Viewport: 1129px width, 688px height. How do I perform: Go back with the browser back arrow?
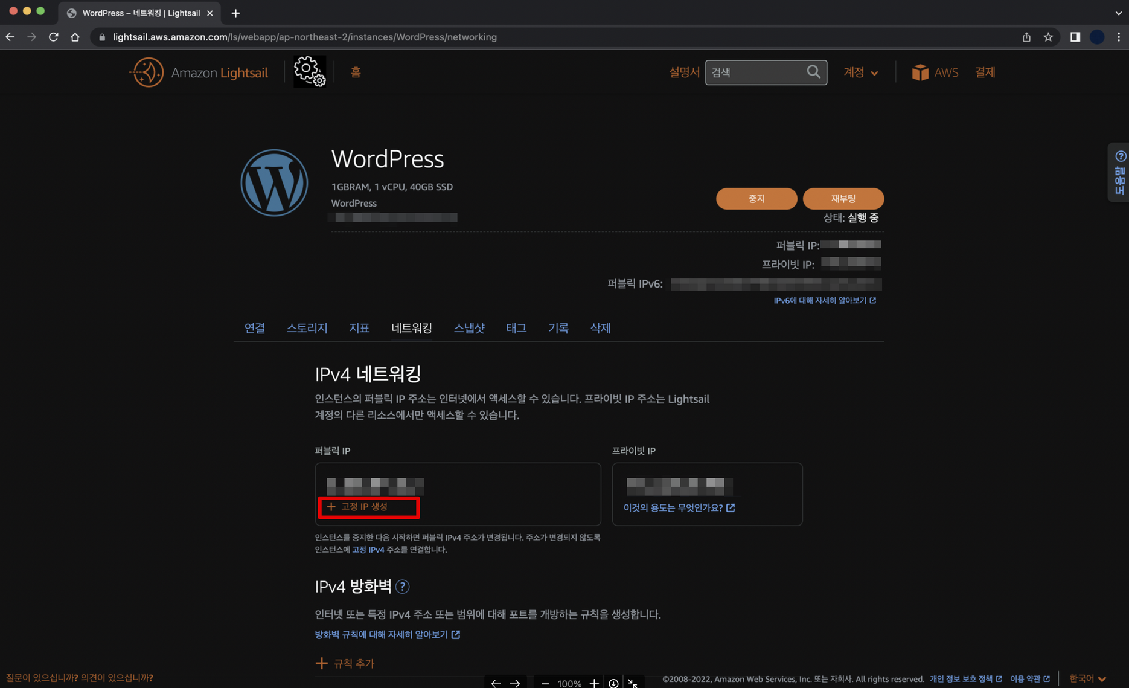(x=10, y=37)
